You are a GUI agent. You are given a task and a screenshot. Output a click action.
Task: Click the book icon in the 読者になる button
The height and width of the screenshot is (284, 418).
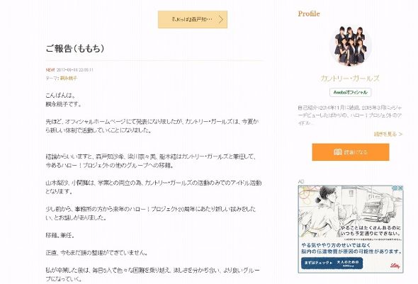[x=337, y=152]
